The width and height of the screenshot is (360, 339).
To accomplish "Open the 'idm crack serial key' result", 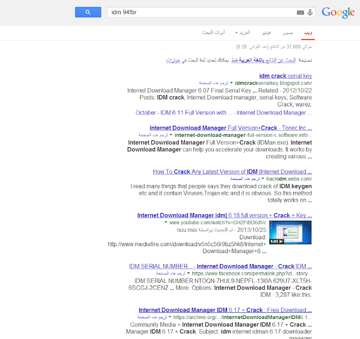I will click(x=285, y=76).
